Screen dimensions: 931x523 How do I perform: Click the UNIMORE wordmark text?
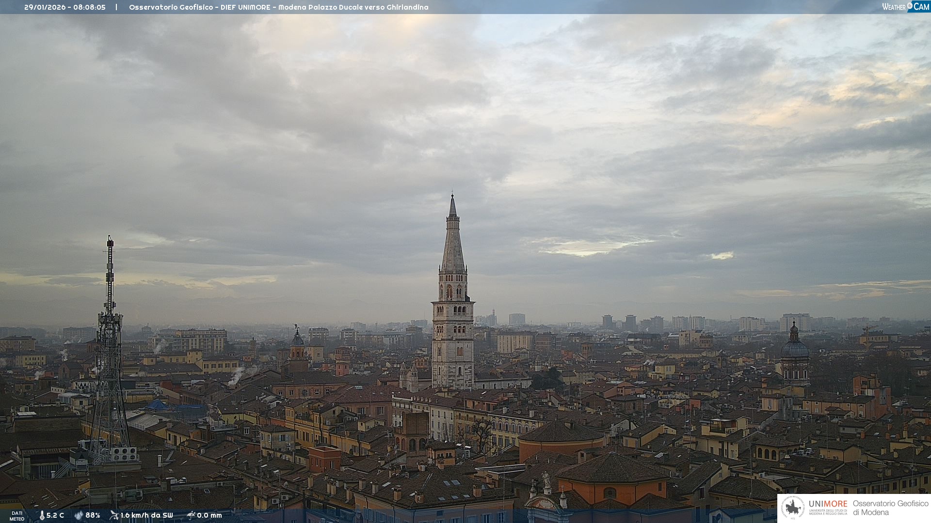point(828,504)
